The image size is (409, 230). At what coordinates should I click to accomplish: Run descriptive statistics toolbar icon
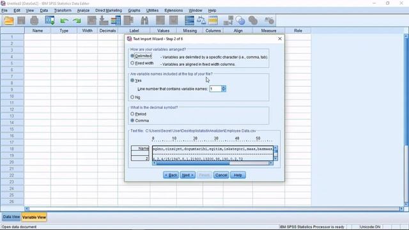click(128, 20)
